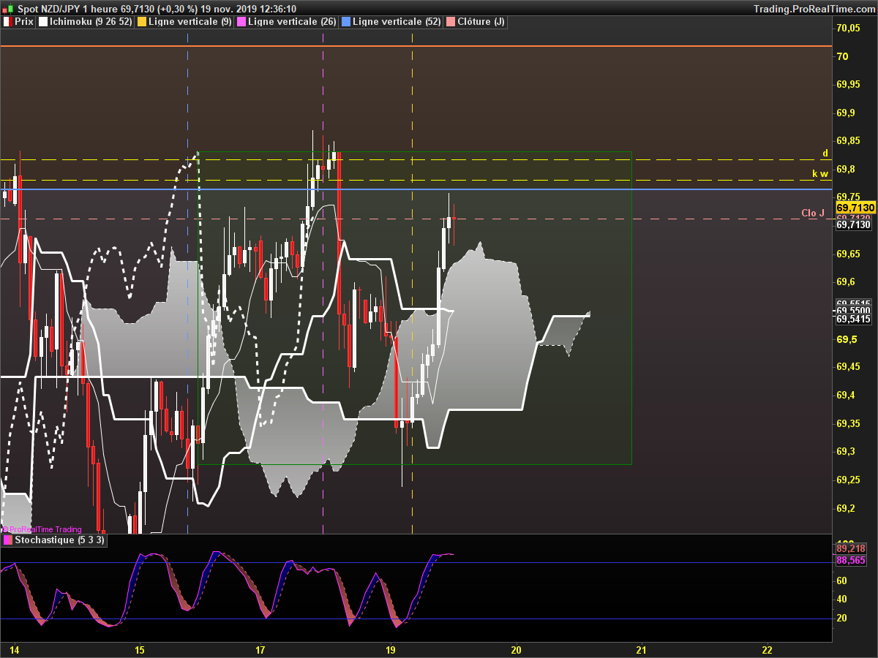The width and height of the screenshot is (878, 658).
Task: Click the 69,45 price axis label
Action: click(x=848, y=367)
